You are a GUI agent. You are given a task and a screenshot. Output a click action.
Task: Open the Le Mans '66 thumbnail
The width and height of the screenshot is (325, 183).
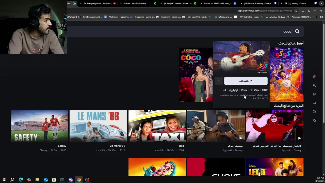tap(98, 126)
